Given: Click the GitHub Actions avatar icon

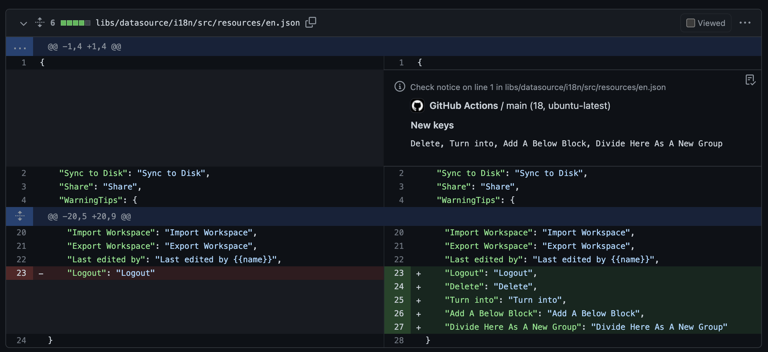Looking at the screenshot, I should pos(417,106).
